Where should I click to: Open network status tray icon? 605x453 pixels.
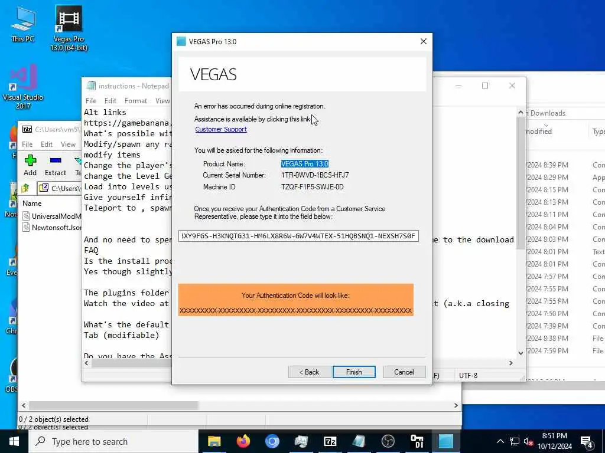[x=515, y=441]
